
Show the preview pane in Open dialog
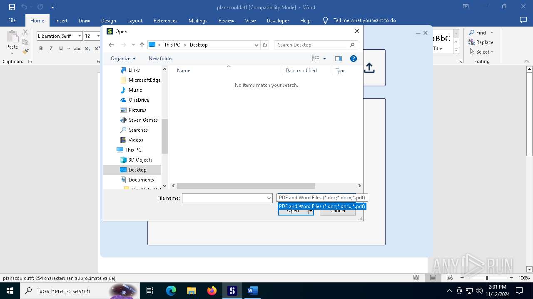tap(339, 59)
